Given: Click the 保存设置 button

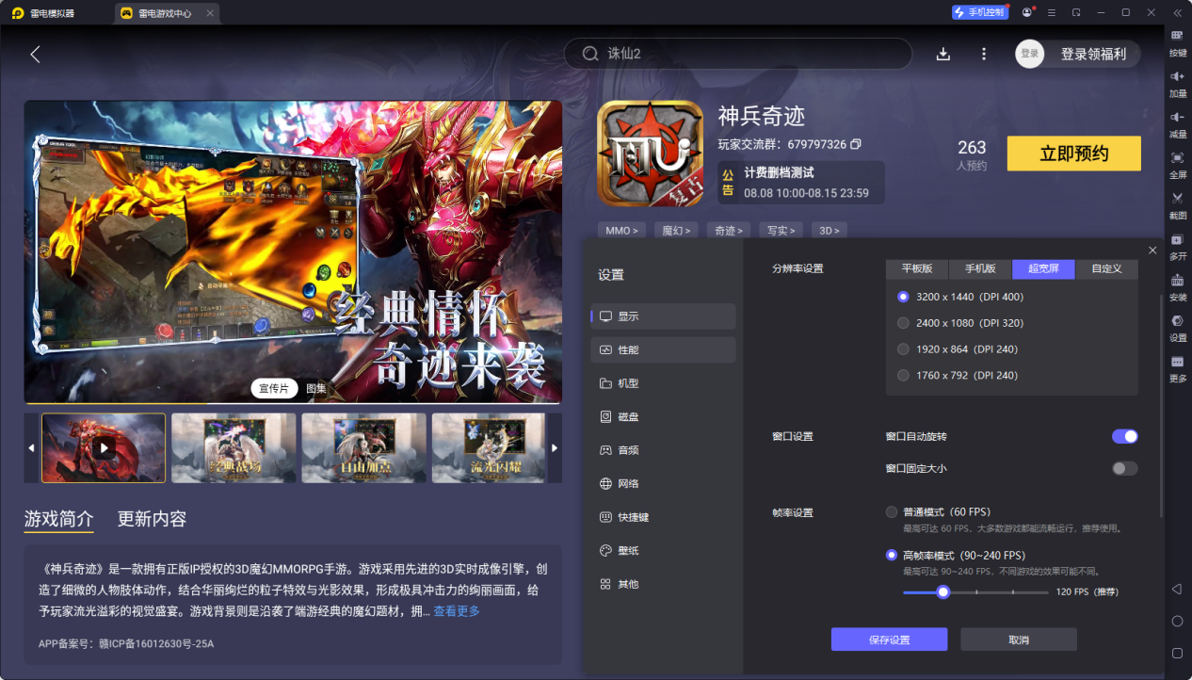Looking at the screenshot, I should 889,640.
